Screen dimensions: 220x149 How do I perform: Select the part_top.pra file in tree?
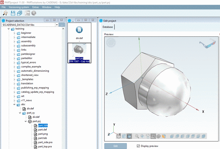click(45, 146)
